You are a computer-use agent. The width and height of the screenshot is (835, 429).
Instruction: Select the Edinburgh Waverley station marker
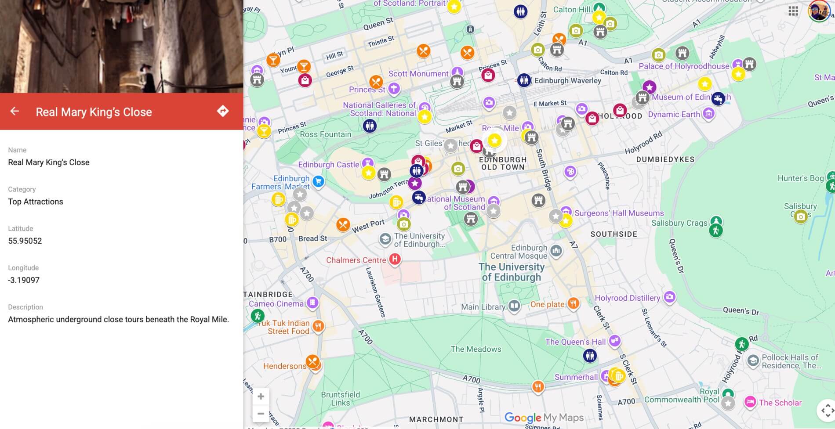(524, 80)
